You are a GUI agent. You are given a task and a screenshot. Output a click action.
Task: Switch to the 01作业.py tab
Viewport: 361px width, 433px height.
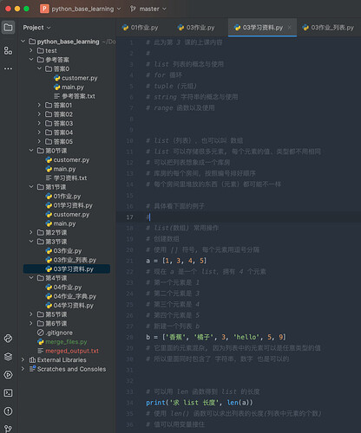[141, 28]
